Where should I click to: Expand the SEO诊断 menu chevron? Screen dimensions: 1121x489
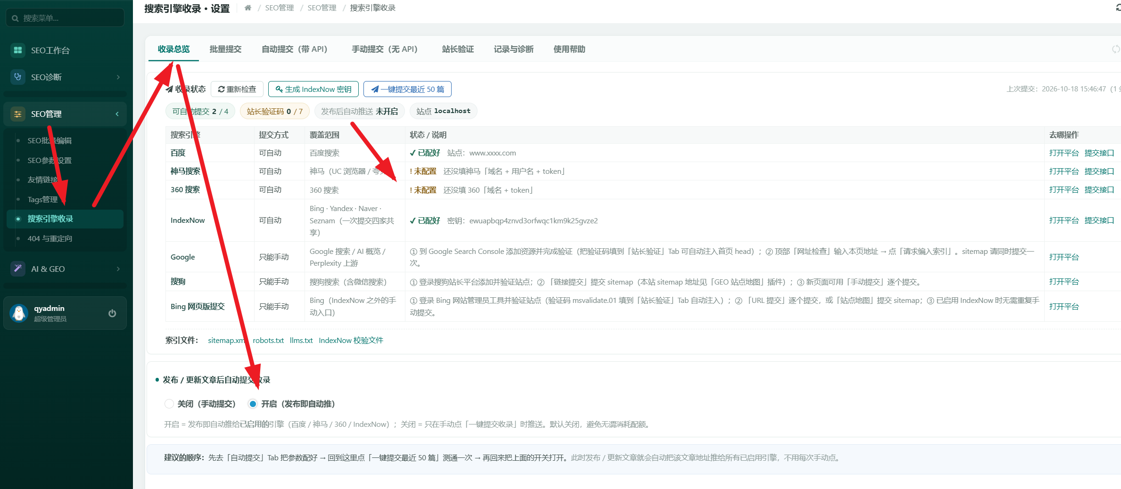pyautogui.click(x=118, y=77)
